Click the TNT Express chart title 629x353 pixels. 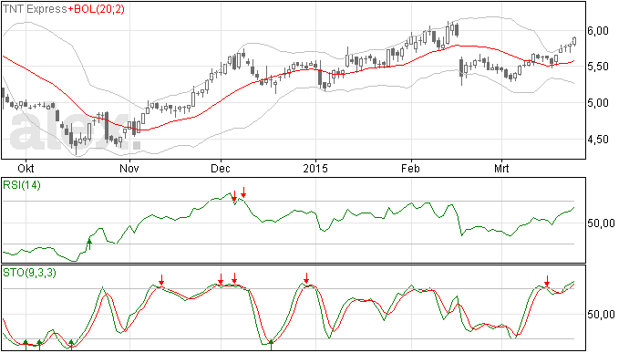[x=35, y=8]
